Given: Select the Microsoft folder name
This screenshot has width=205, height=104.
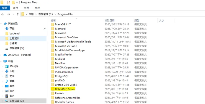Looking at the screenshot, I should click(61, 33).
